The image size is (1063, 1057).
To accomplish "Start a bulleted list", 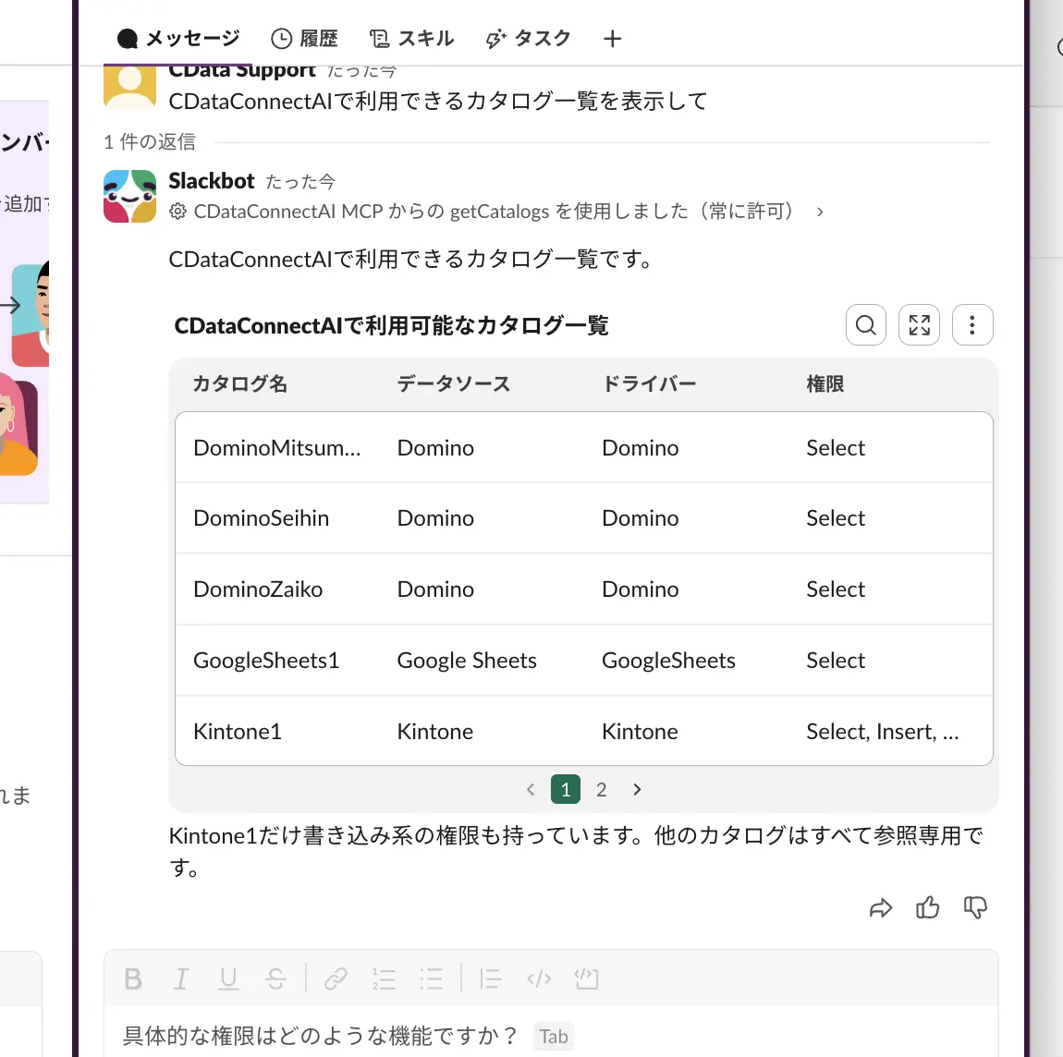I will coord(431,979).
